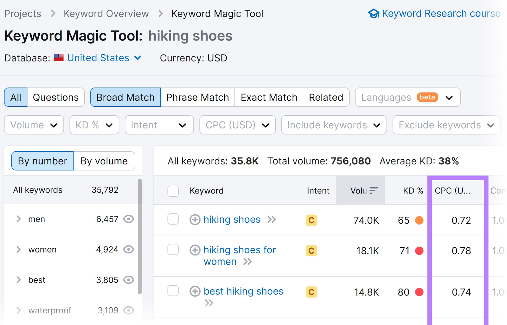Click the sort icon in the Volume column
507x325 pixels.
pyautogui.click(x=374, y=190)
